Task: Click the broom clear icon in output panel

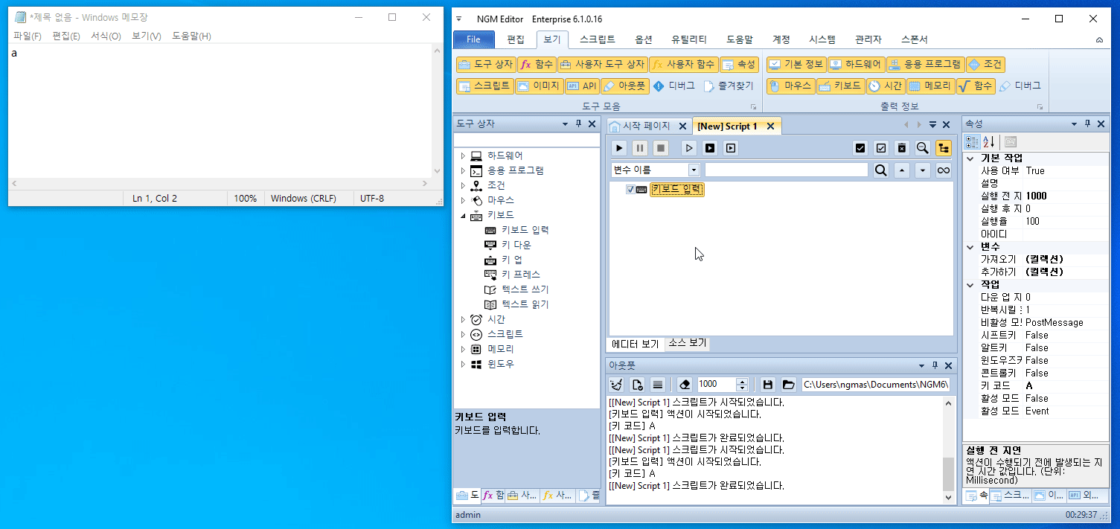Action: point(616,385)
